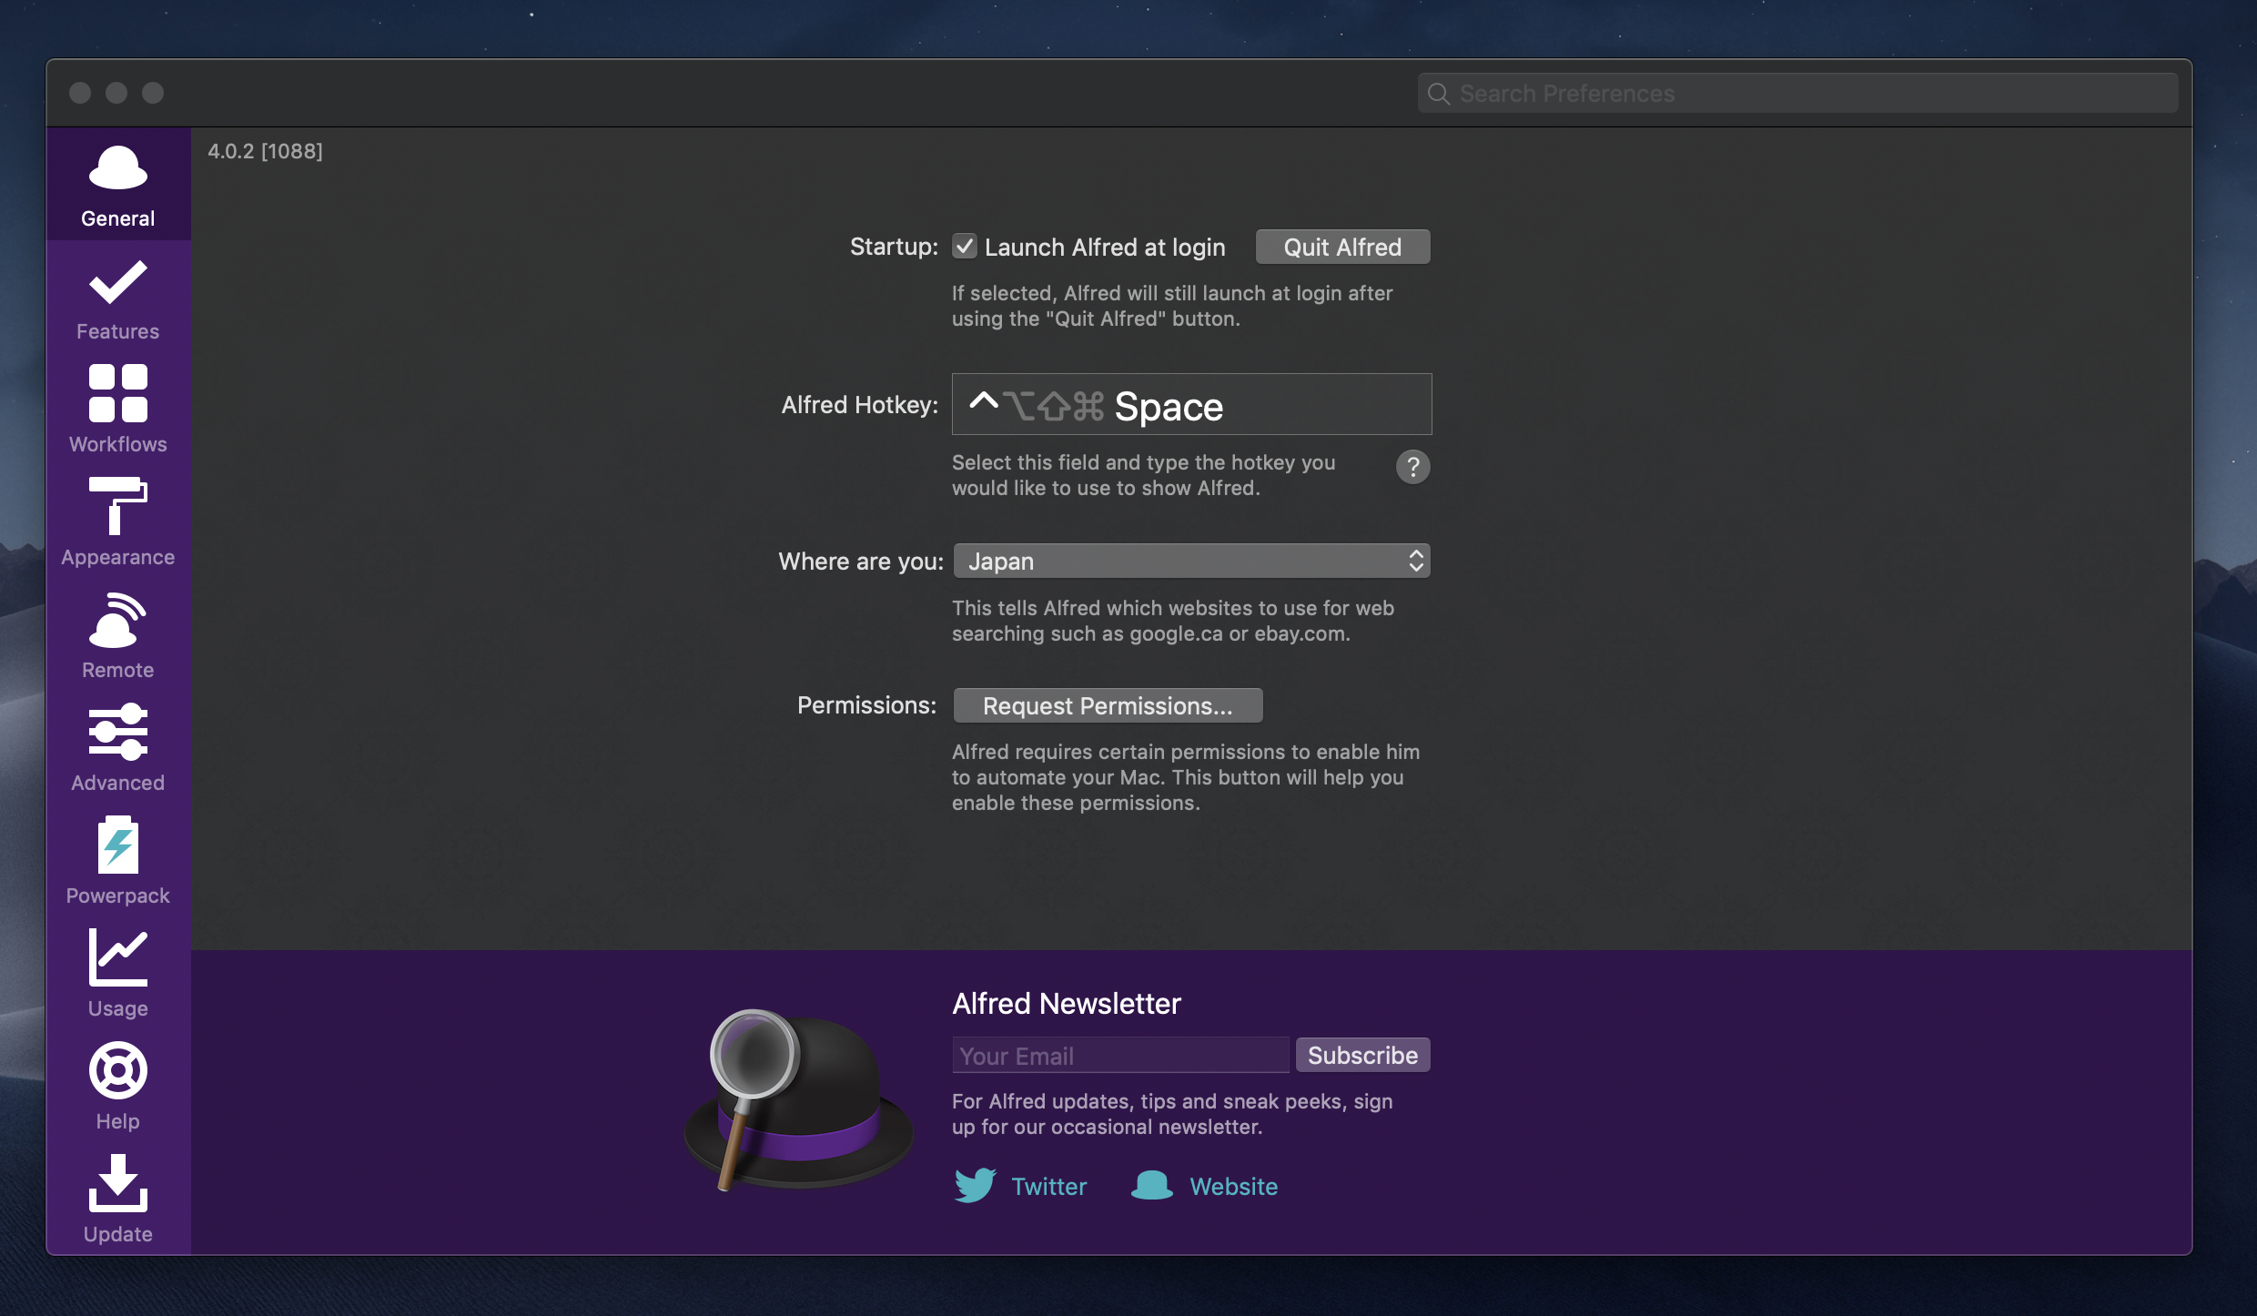The image size is (2257, 1316).
Task: Open the Powerpack section
Action: click(x=118, y=862)
